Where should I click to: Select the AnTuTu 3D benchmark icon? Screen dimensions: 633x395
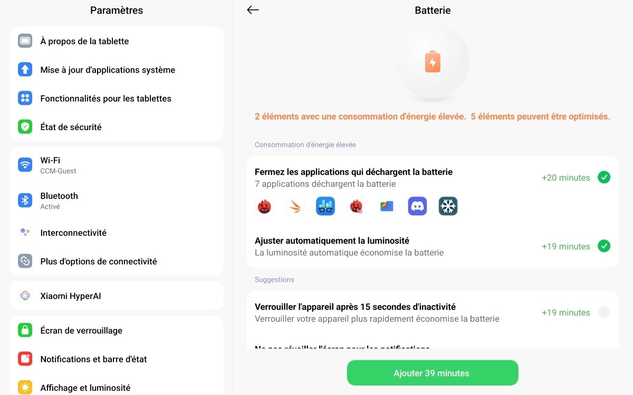pos(356,206)
